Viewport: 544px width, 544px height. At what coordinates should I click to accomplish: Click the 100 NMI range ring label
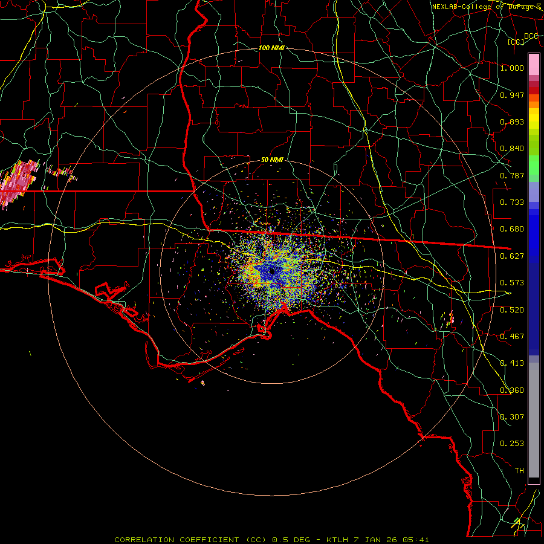[x=271, y=48]
